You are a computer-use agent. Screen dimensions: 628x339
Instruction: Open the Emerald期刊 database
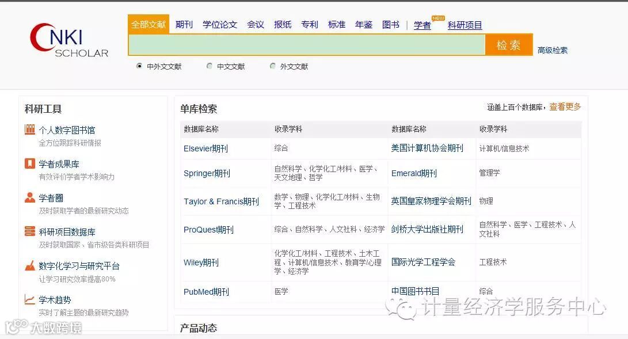[x=414, y=173]
